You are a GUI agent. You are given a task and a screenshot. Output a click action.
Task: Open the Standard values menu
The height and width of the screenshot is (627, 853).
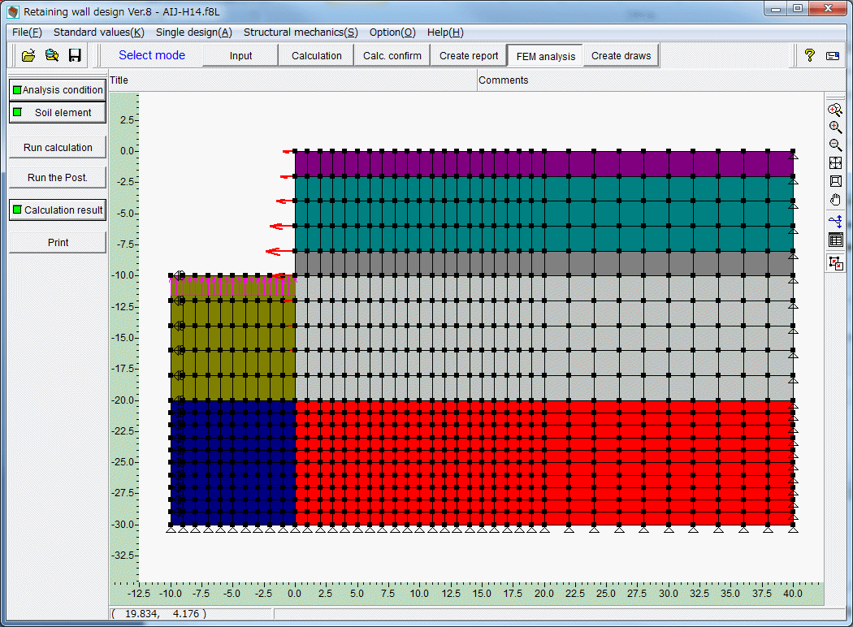(x=98, y=32)
